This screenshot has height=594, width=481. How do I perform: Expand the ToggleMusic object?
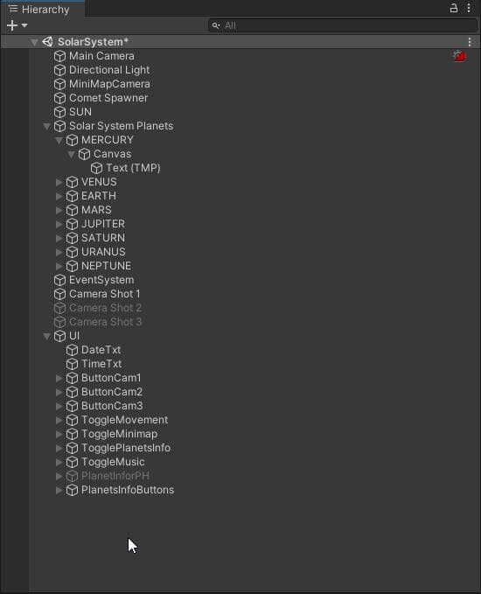(x=59, y=462)
